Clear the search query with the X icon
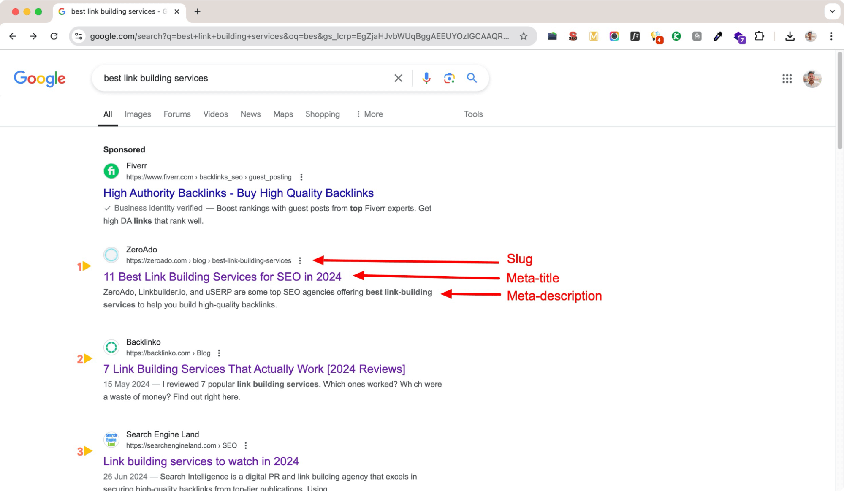Screen dimensions: 844x491 (397, 78)
